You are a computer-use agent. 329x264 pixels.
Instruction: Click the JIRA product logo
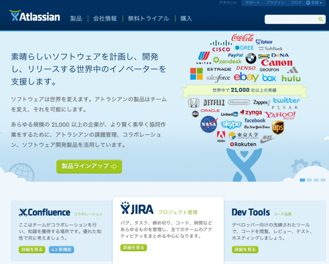(x=137, y=208)
